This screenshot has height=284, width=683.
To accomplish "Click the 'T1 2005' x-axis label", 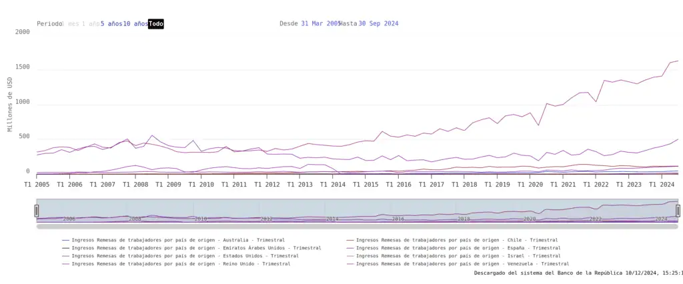I will tap(37, 185).
